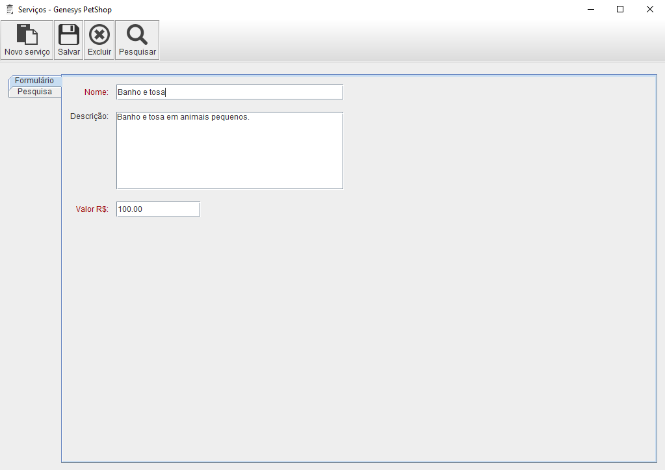Viewport: 665px width, 470px height.
Task: Maximize the Serviços window
Action: pos(620,10)
